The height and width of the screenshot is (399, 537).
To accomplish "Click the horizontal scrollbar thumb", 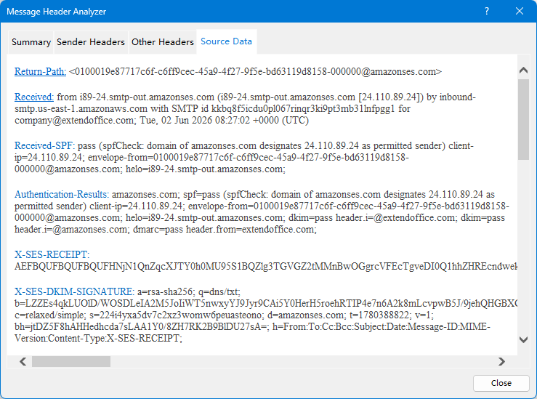I will coord(71,362).
